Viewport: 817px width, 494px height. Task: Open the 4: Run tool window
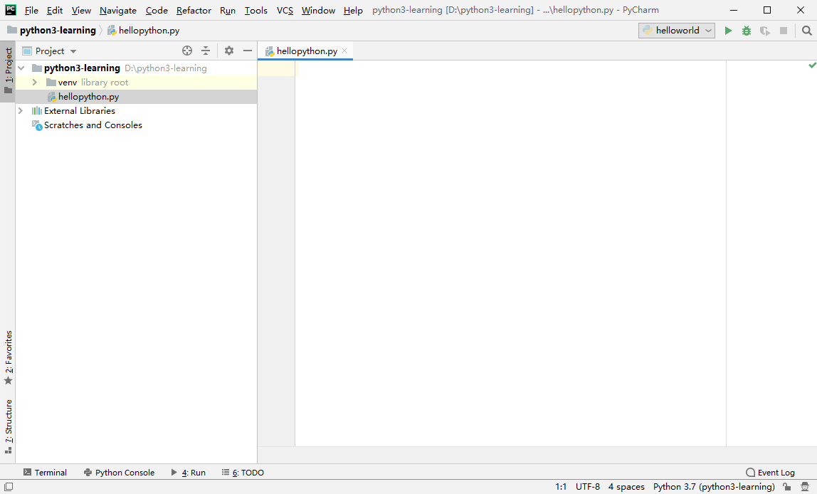[x=189, y=473]
